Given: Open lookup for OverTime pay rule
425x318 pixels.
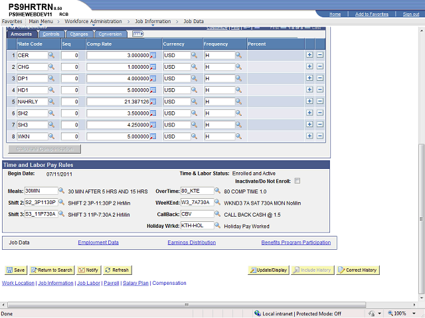Looking at the screenshot, I should pos(217,191).
